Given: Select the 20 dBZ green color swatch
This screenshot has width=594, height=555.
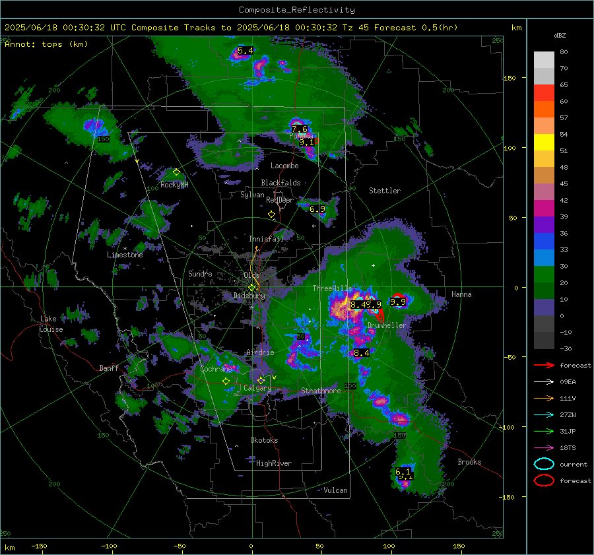Looking at the screenshot, I should click(x=544, y=275).
